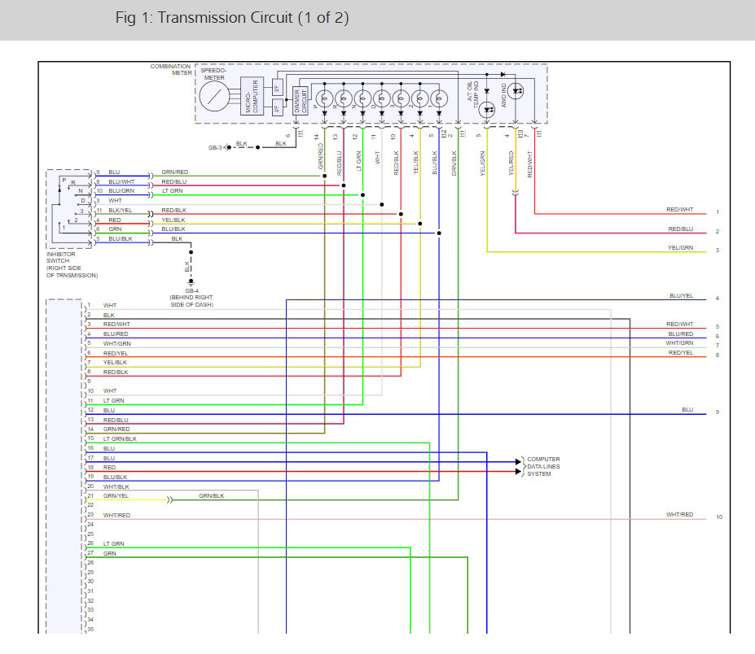Click the RED/WHT label at reference 1
Screen dimensions: 755x654
pos(680,210)
